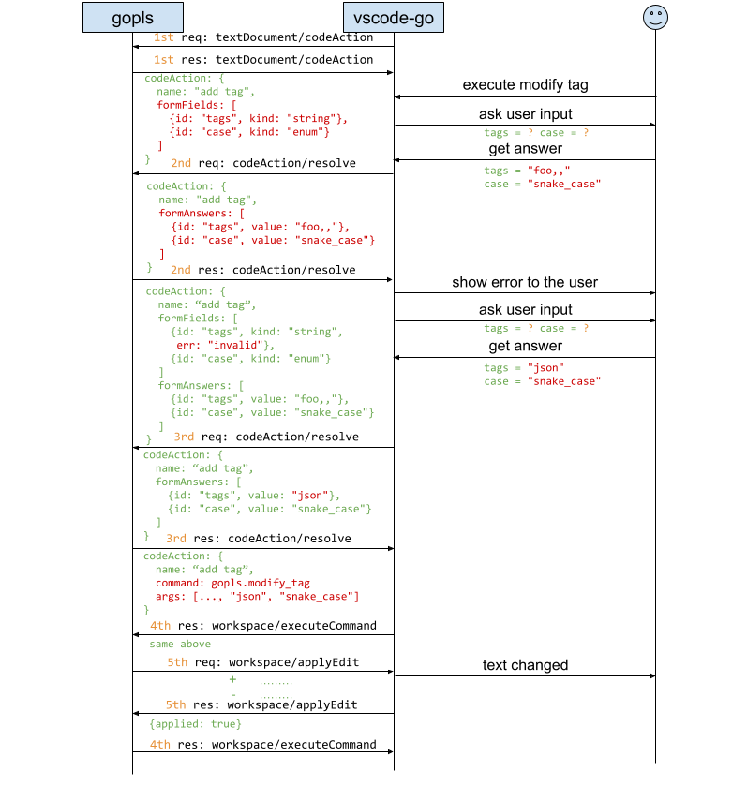
Task: Select the vscode-go participant box
Action: click(394, 18)
